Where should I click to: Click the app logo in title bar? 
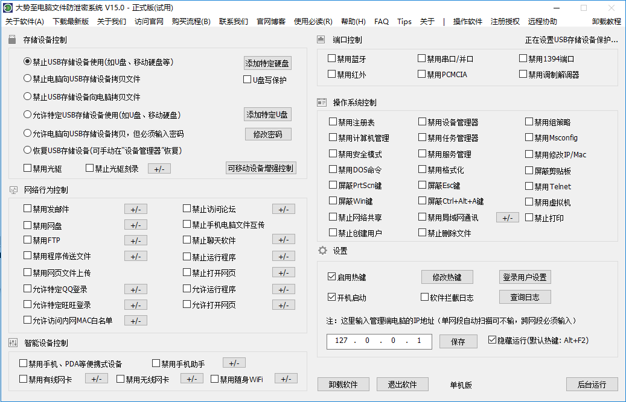[x=7, y=8]
